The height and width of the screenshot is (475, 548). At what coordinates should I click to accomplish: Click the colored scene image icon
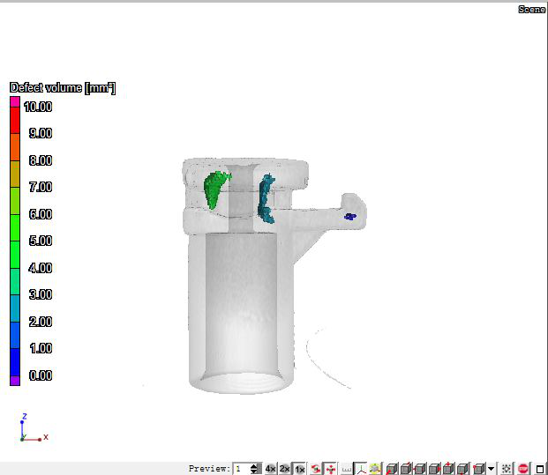tap(375, 469)
